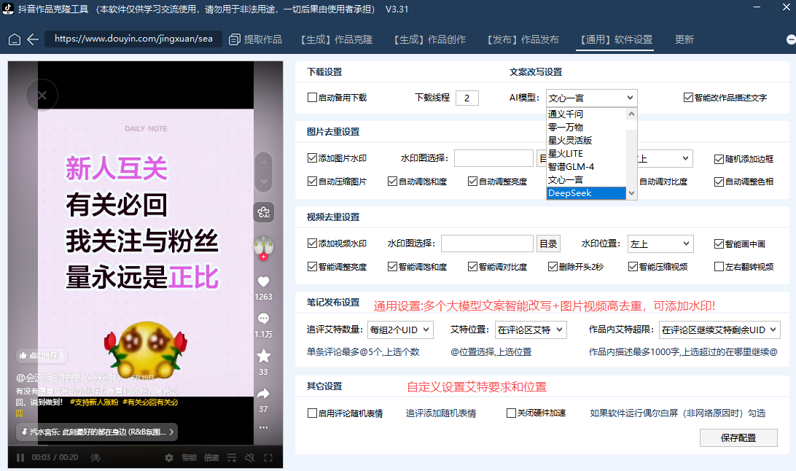Open the 倍速 playback speed control

[x=211, y=458]
